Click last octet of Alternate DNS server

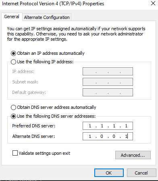(126, 136)
